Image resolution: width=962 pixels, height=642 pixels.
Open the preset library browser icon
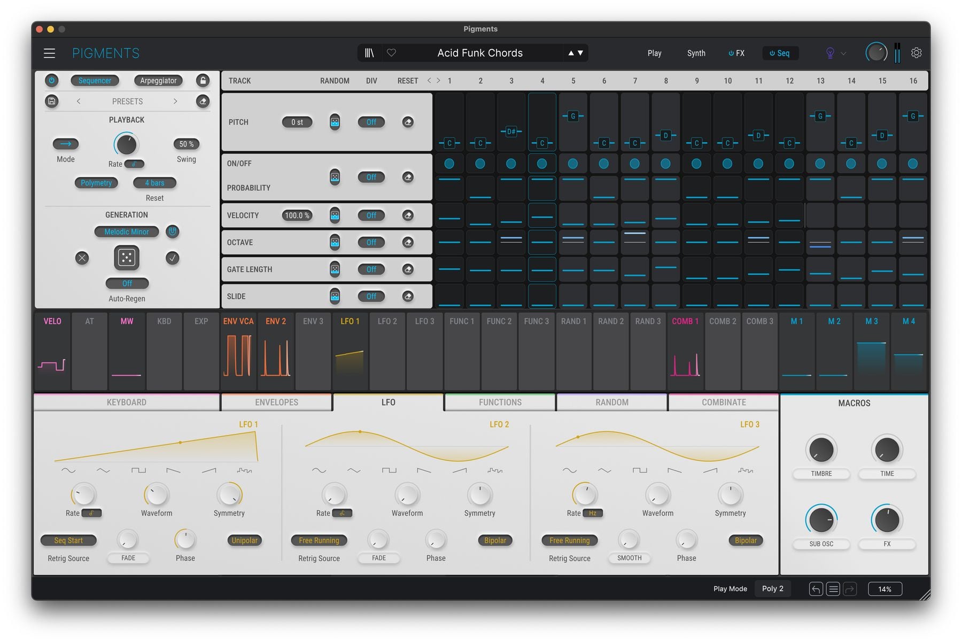369,52
